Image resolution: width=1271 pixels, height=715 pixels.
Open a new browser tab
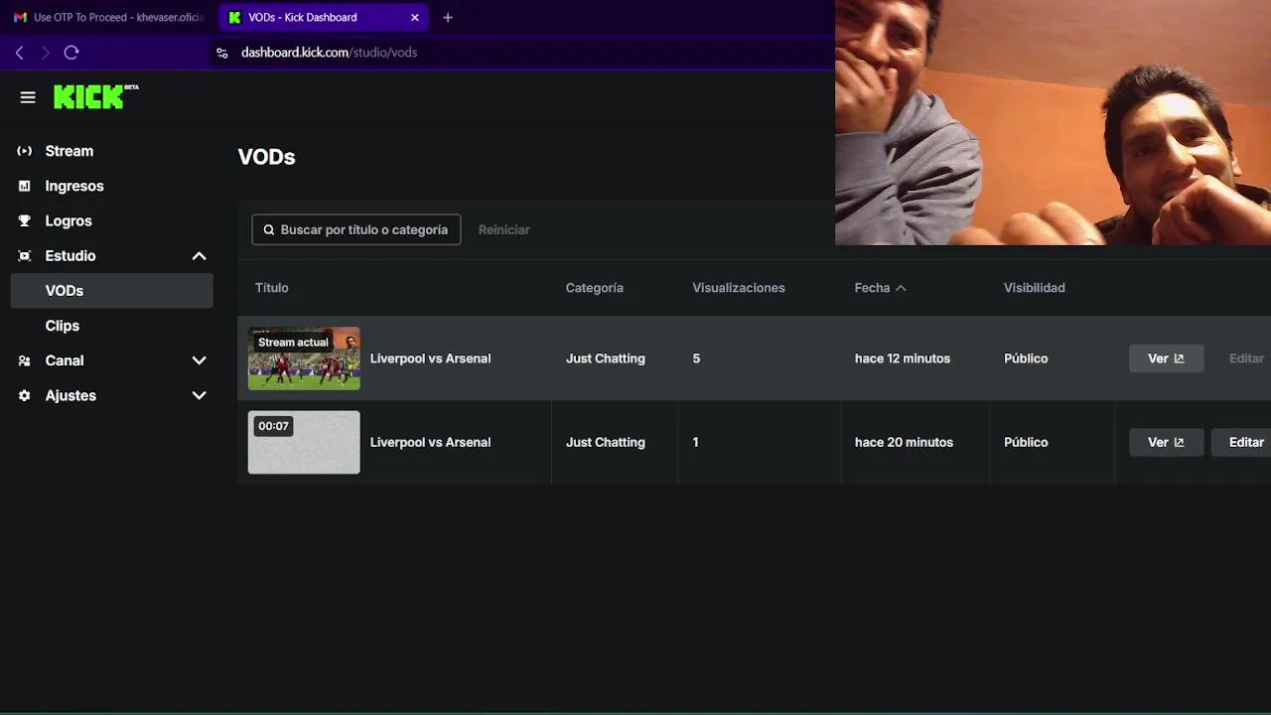pyautogui.click(x=448, y=18)
